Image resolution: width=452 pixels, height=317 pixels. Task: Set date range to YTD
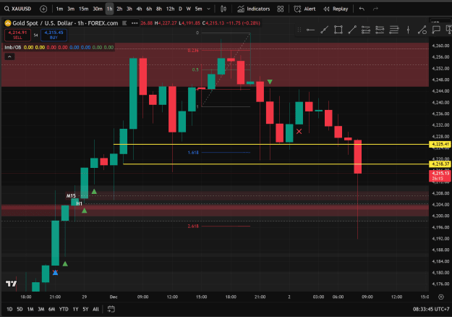pos(64,309)
